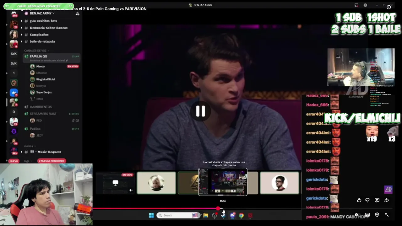Open the Cumpleaños text channel
Image resolution: width=402 pixels, height=226 pixels.
tap(39, 35)
